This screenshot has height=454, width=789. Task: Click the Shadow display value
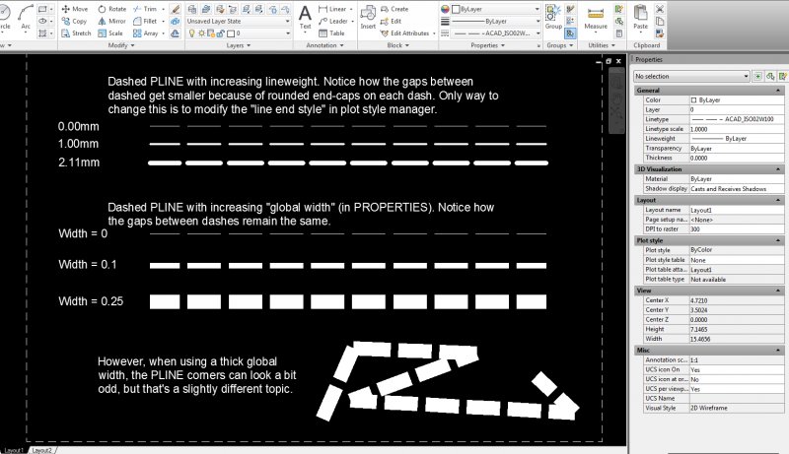click(x=736, y=189)
